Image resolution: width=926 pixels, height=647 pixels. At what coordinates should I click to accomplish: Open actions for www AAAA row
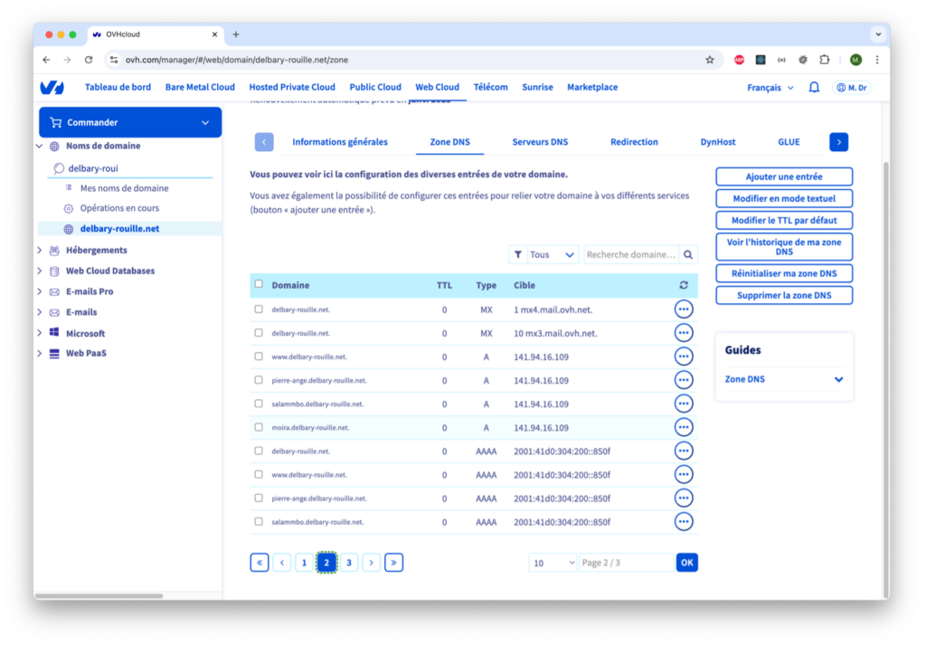(x=684, y=474)
